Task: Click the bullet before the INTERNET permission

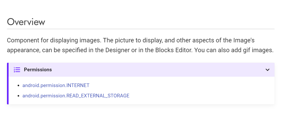Action: coord(18,85)
